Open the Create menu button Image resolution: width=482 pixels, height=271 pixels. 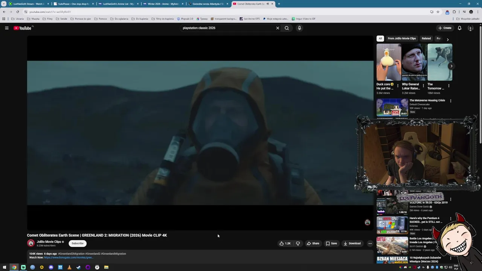point(445,28)
